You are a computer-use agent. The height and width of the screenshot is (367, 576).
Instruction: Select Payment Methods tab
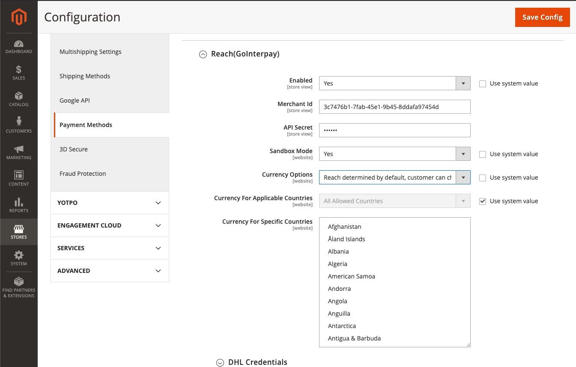[x=111, y=125]
